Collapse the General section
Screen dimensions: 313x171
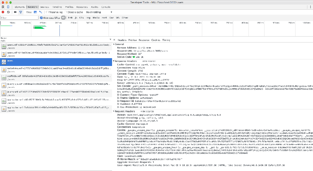114,45
